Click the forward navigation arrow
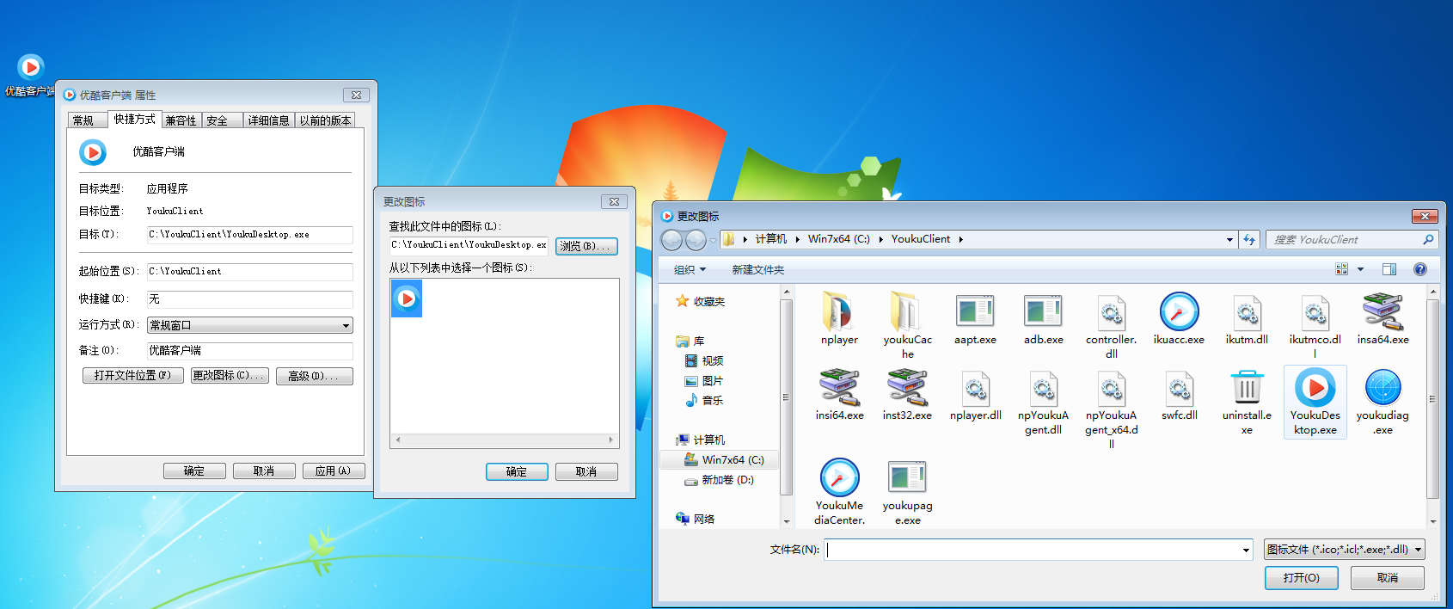Screen dimensions: 1453x609 tap(696, 239)
